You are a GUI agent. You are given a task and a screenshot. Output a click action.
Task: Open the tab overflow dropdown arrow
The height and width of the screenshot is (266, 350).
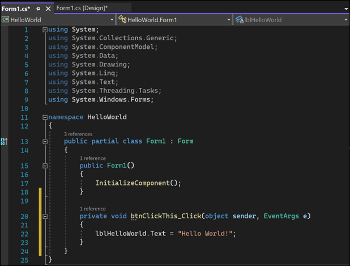pyautogui.click(x=346, y=9)
